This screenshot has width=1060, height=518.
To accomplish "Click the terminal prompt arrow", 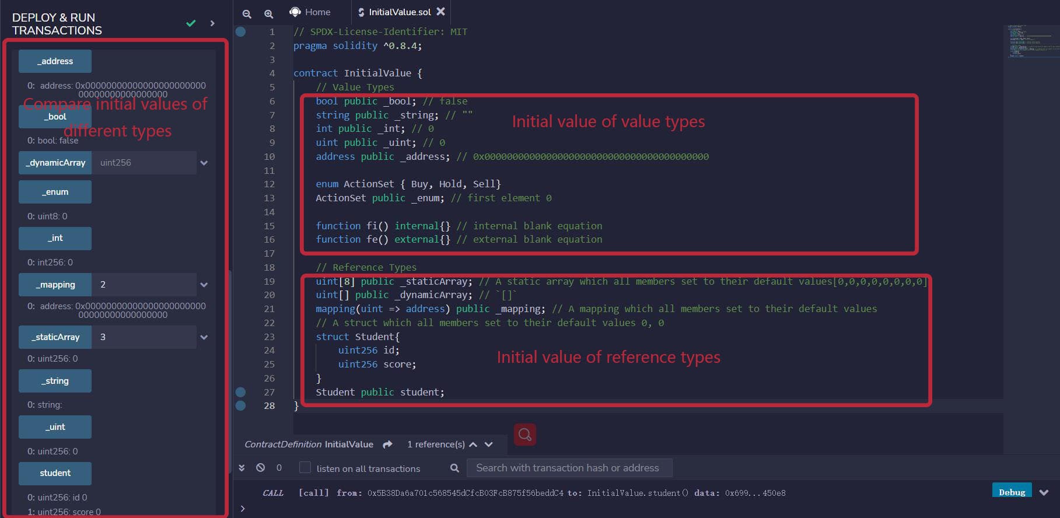I will point(243,509).
